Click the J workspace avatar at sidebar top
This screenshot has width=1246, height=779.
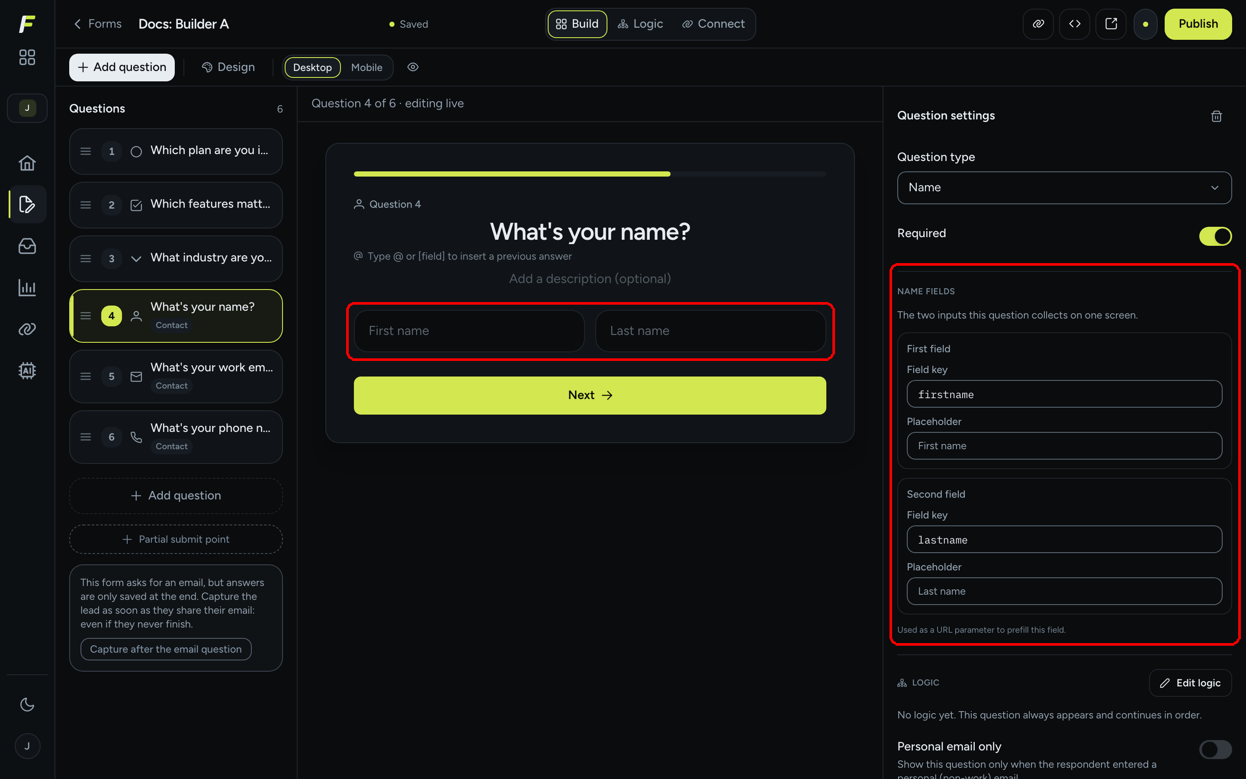27,108
